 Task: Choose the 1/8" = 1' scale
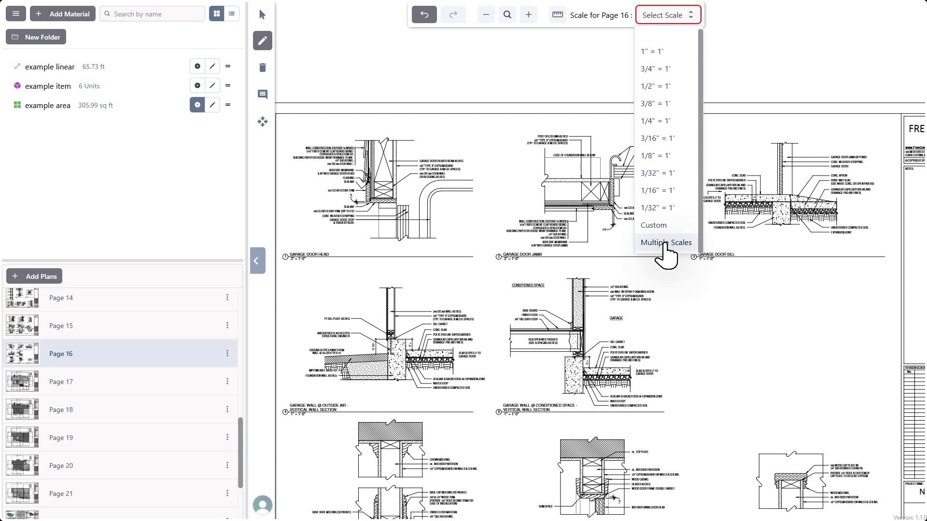[666, 155]
